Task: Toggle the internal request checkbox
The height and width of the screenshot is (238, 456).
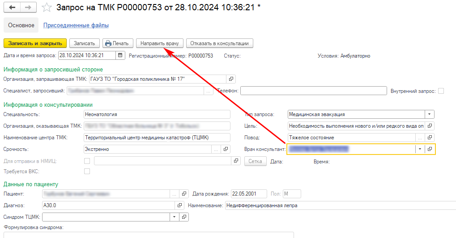Action: pos(441,91)
